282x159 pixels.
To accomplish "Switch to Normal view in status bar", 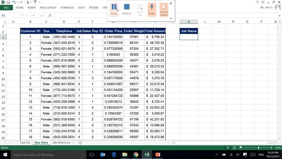I will [x=228, y=148].
